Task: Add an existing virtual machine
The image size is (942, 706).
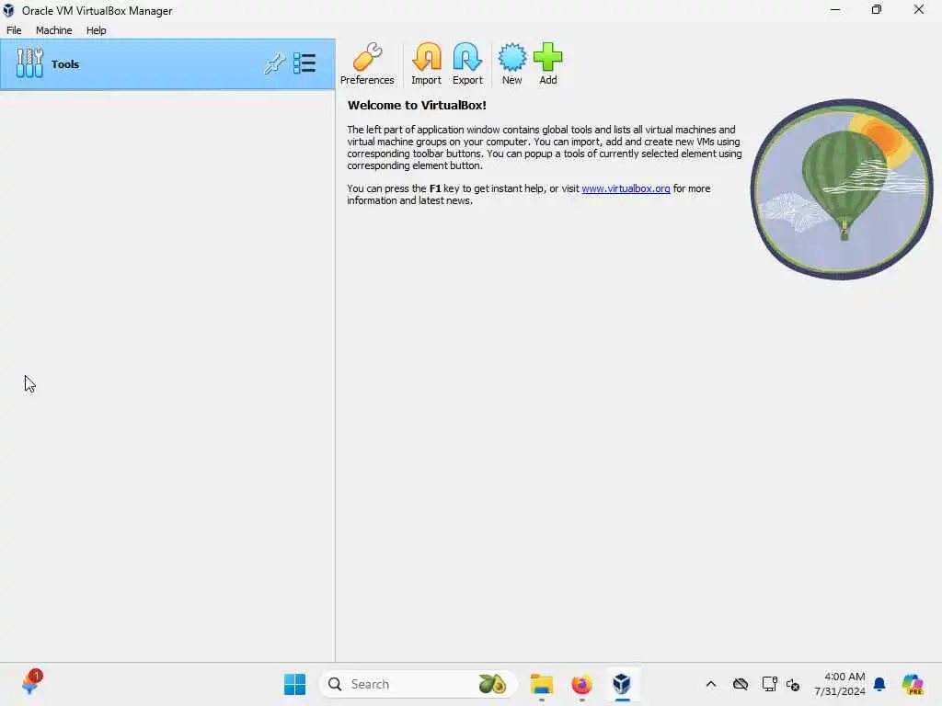Action: click(x=548, y=63)
